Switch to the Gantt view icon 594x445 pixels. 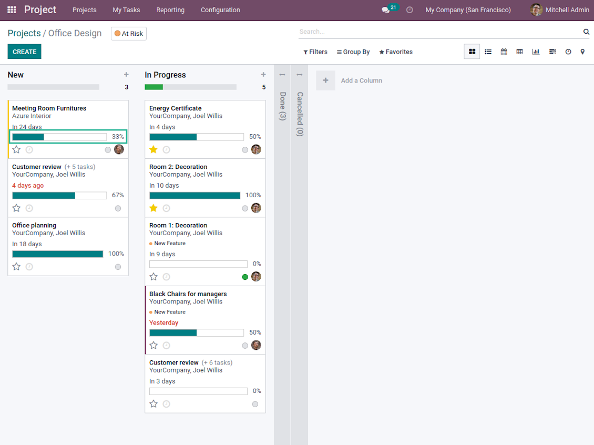[x=552, y=52]
